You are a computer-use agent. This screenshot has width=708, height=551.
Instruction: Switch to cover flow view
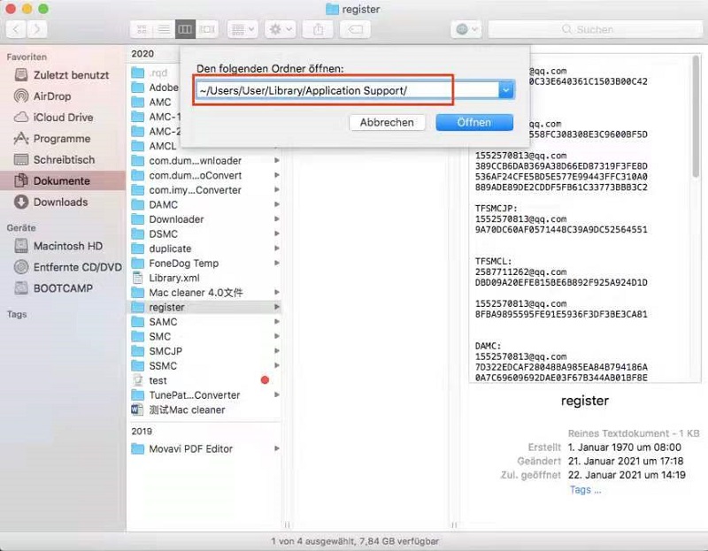click(207, 29)
